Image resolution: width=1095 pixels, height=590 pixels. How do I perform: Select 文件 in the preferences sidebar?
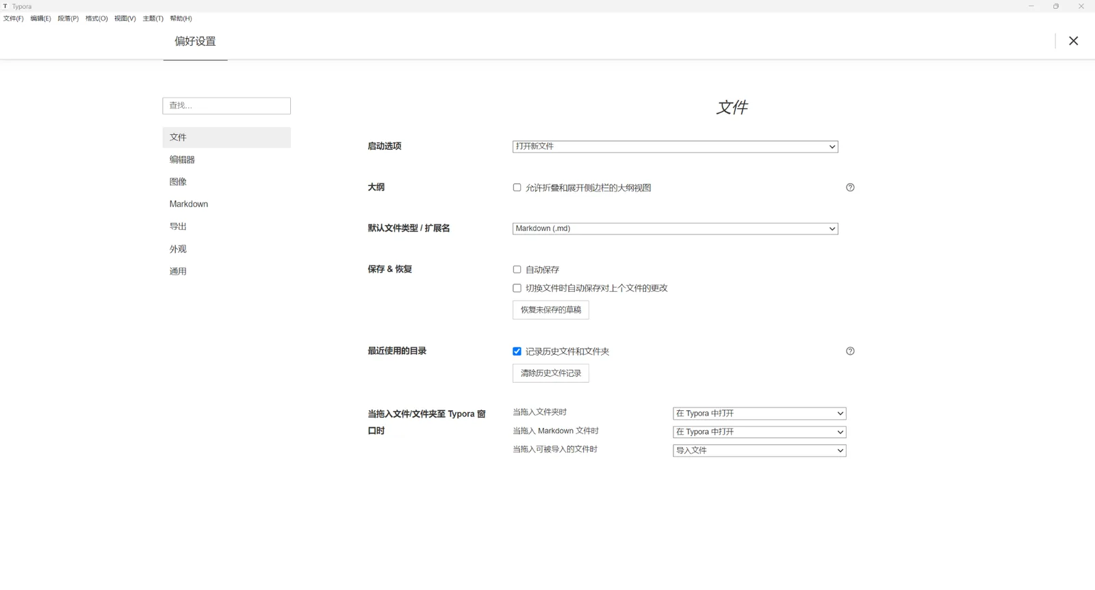[227, 137]
